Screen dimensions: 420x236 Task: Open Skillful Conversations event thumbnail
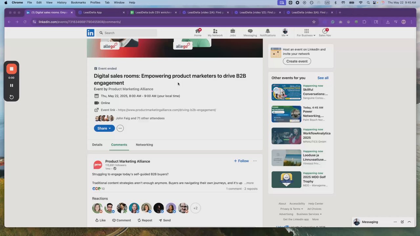click(x=286, y=92)
